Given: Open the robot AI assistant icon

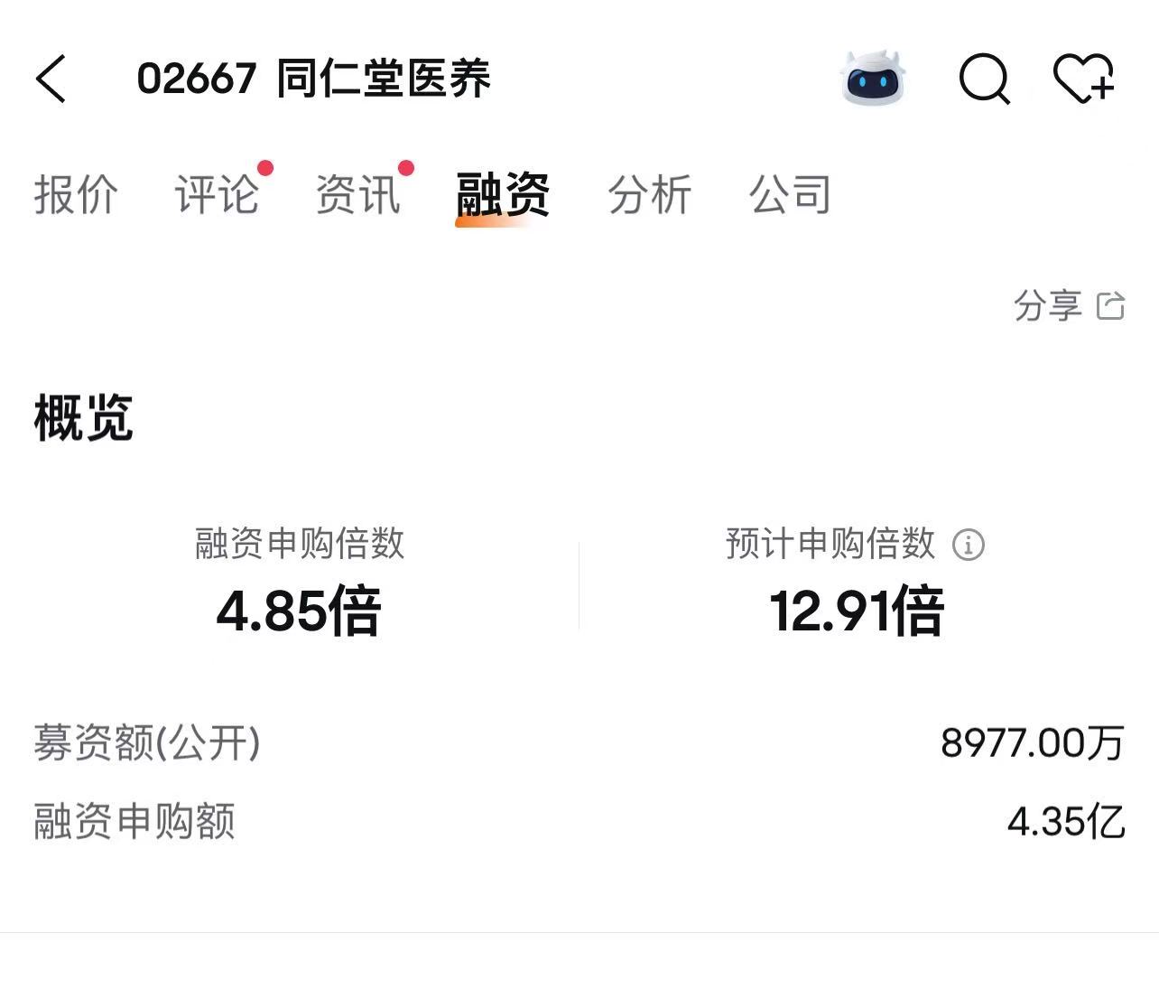Looking at the screenshot, I should [873, 78].
